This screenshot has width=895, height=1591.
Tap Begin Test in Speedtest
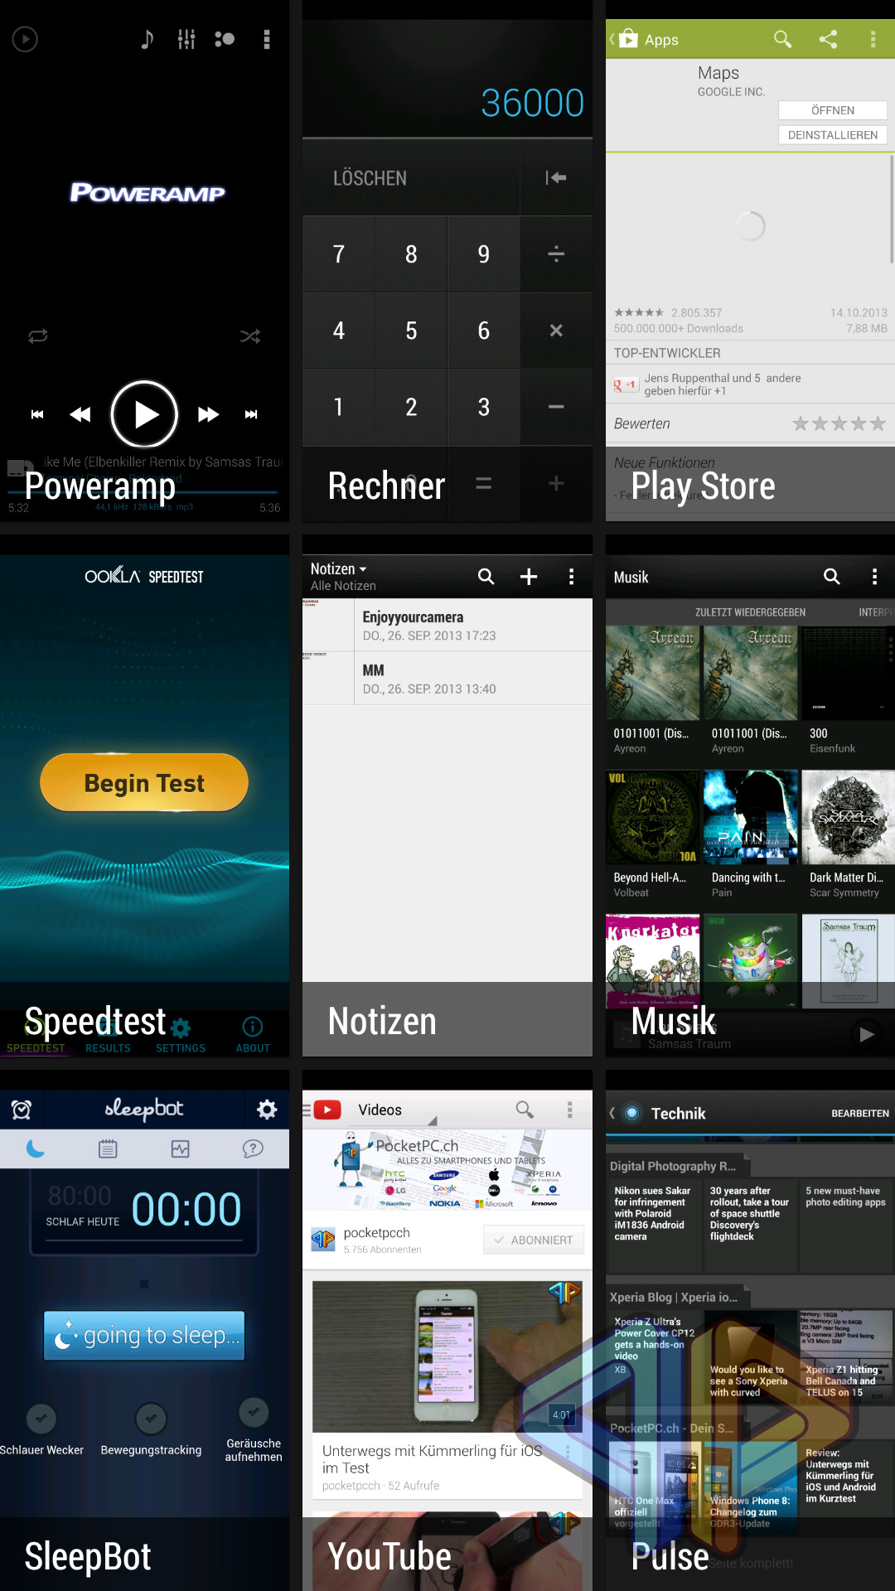click(x=144, y=782)
